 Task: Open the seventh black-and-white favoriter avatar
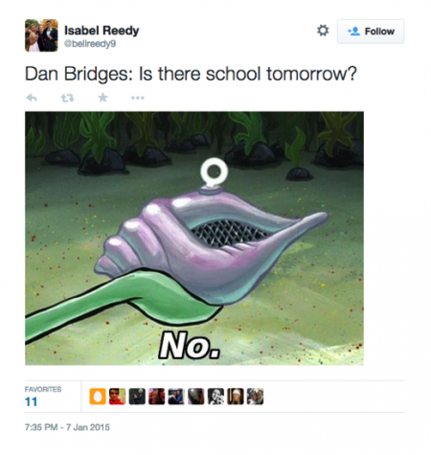(x=215, y=397)
